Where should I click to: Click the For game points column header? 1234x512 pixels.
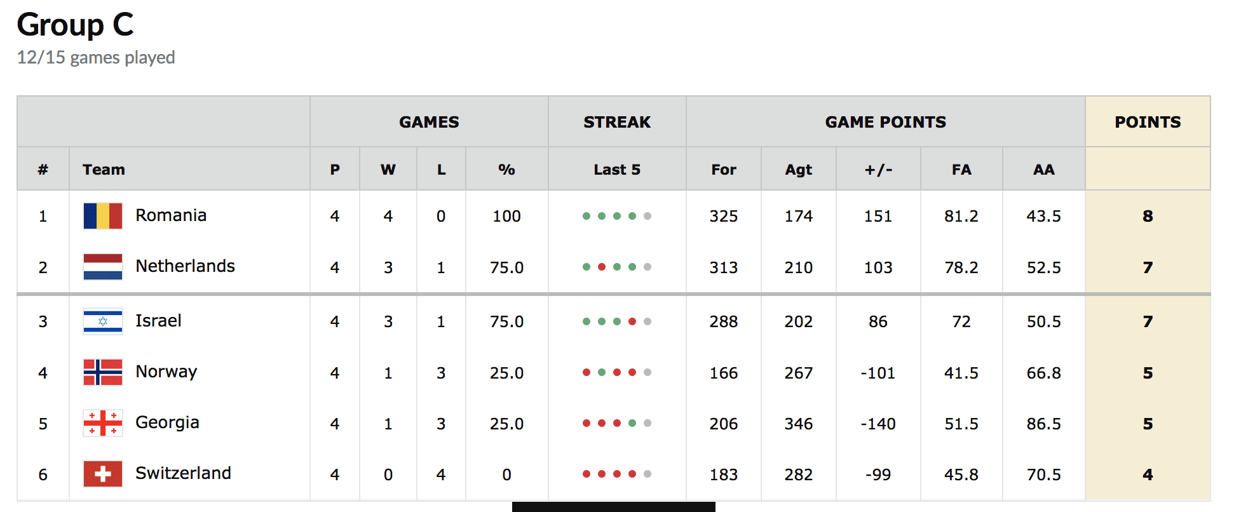tap(724, 170)
